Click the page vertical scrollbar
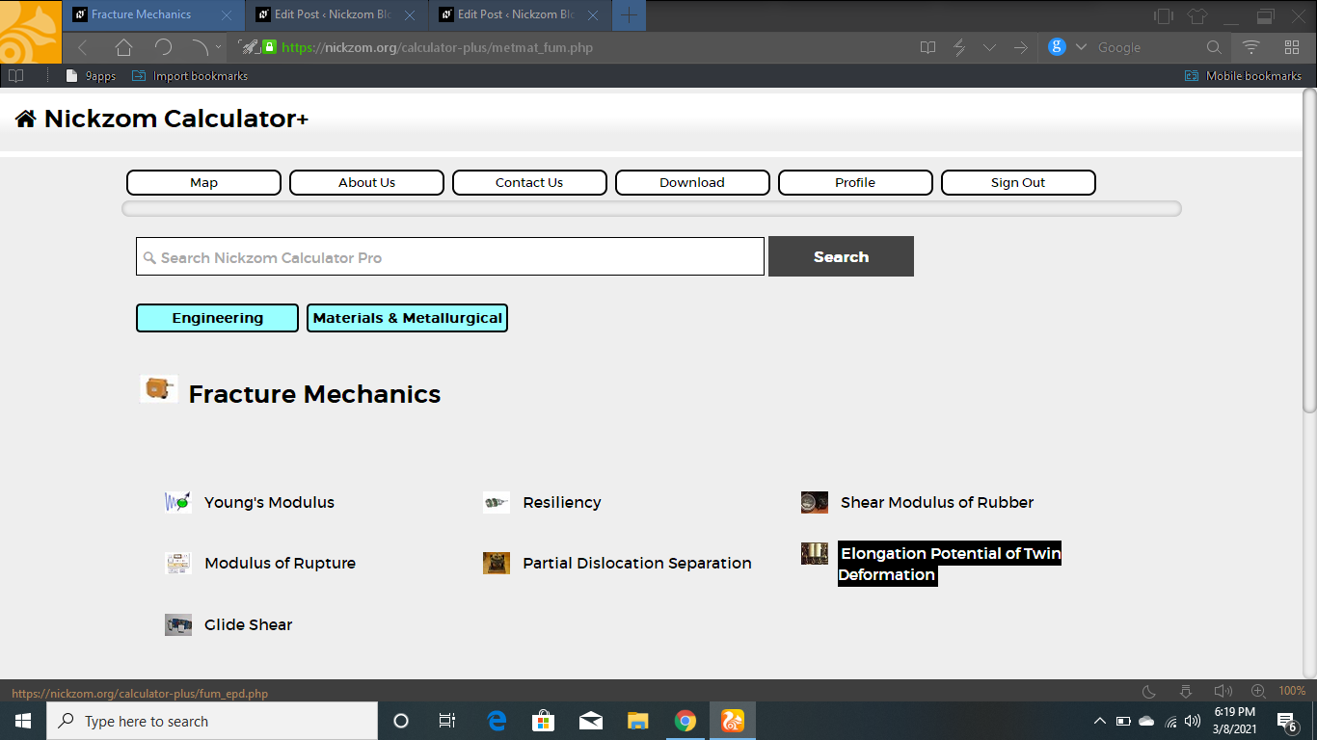This screenshot has height=740, width=1317. click(1309, 251)
